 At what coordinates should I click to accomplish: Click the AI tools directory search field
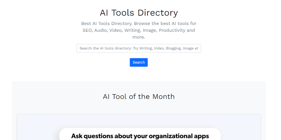pos(139,48)
